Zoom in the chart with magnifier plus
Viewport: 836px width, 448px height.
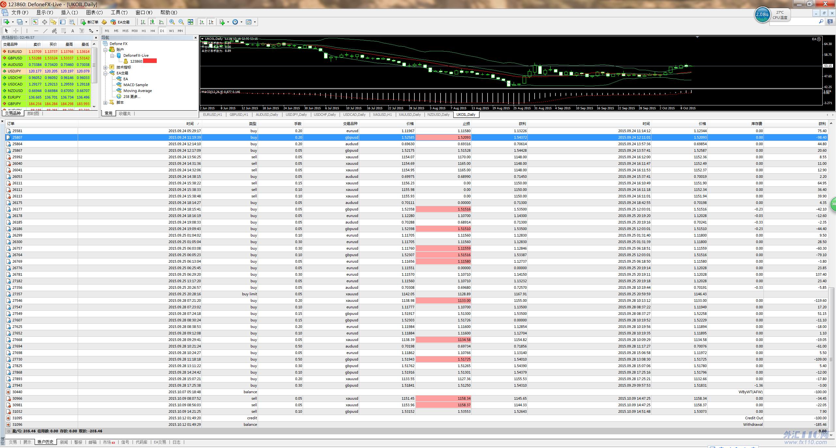(172, 22)
